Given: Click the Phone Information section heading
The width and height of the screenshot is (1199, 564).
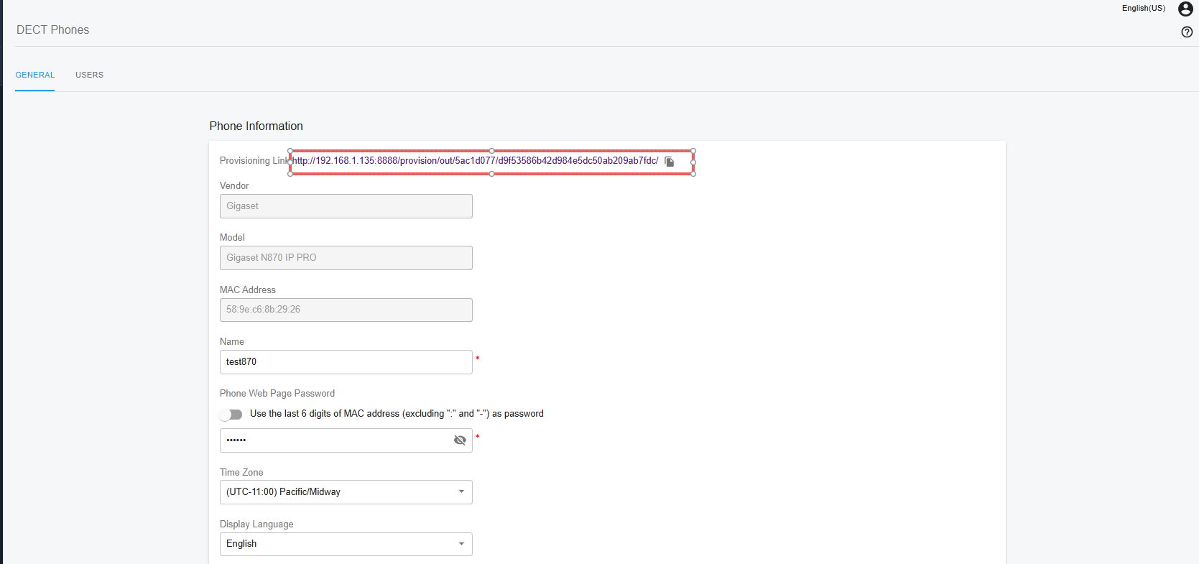Looking at the screenshot, I should 256,126.
